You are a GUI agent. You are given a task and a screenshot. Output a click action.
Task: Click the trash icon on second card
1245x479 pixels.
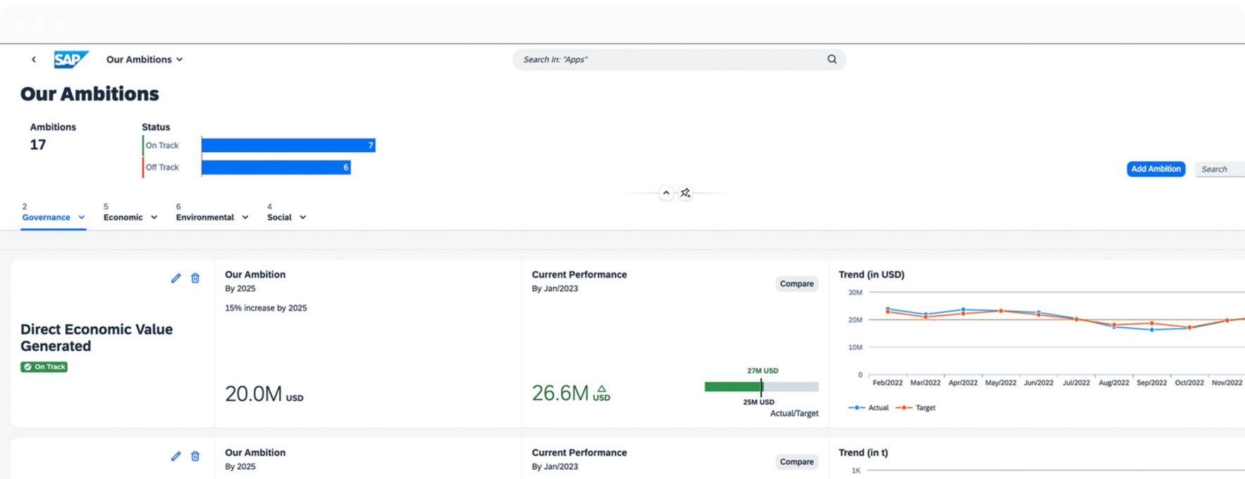pos(195,456)
